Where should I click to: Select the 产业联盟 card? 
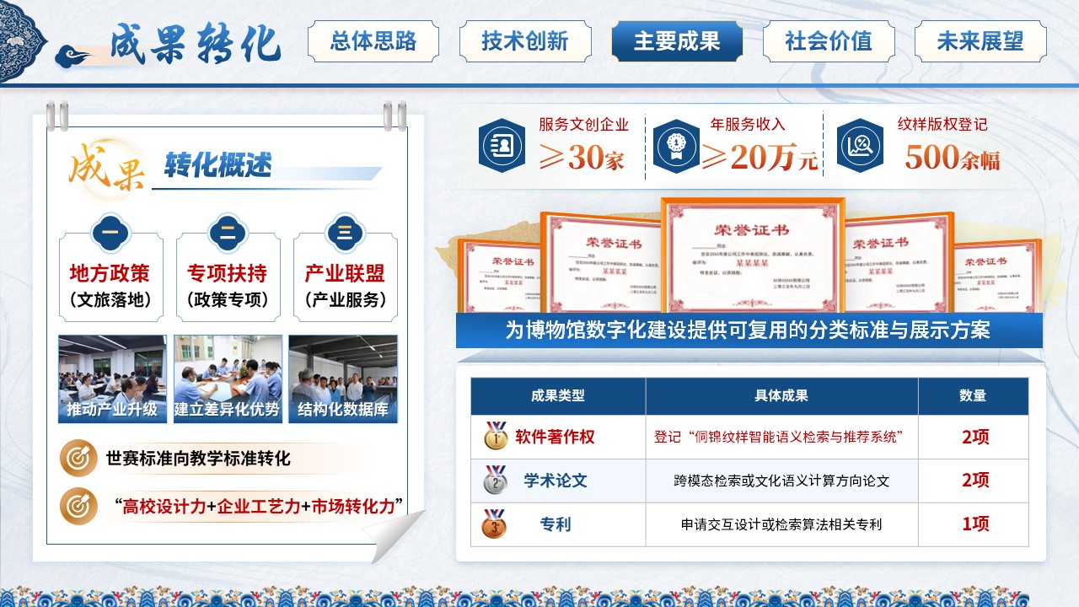pyautogui.click(x=345, y=277)
